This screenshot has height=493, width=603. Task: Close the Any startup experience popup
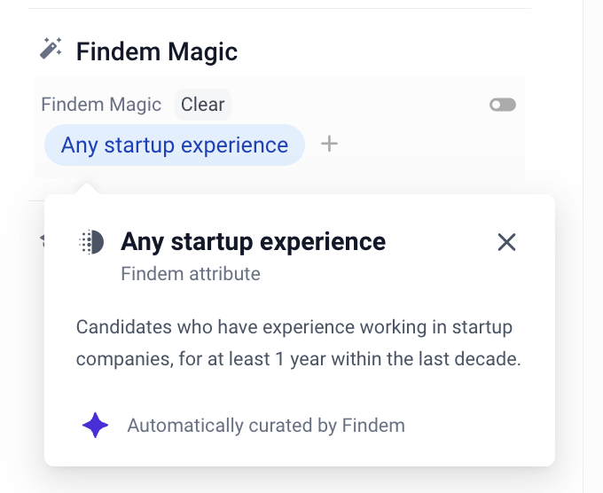click(x=506, y=242)
